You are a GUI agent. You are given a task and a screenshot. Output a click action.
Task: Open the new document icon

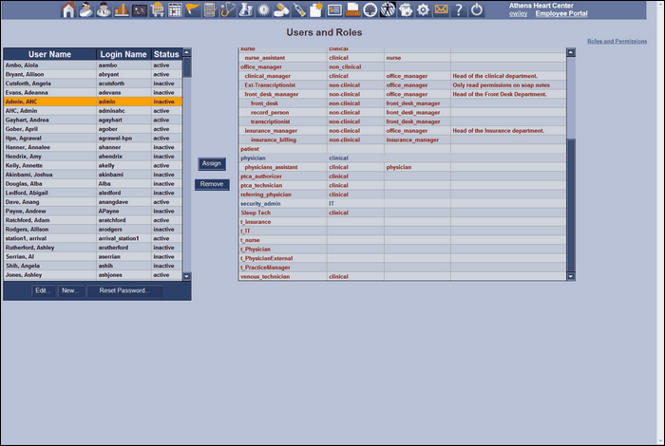click(316, 9)
